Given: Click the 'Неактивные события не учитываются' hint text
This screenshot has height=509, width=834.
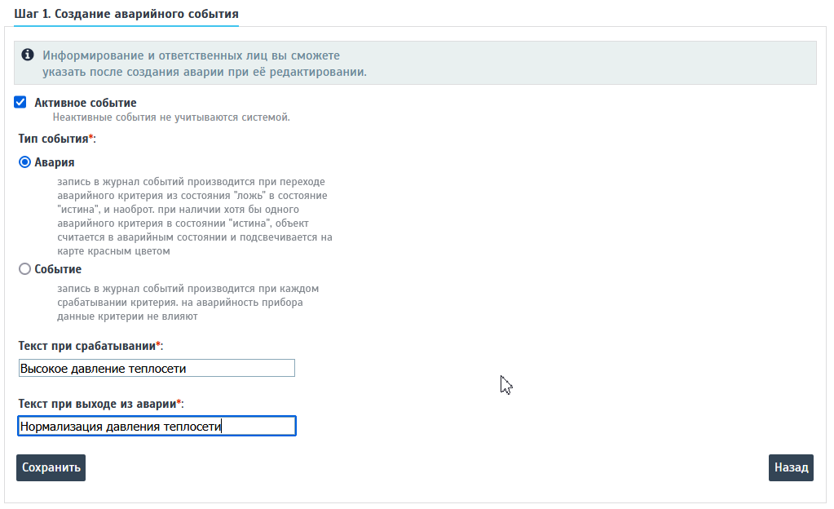Looking at the screenshot, I should coord(170,117).
